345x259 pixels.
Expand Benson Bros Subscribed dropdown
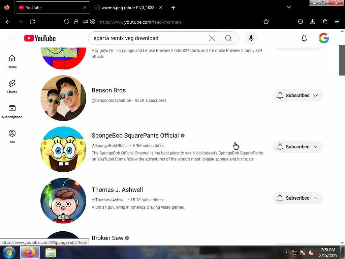point(298,95)
